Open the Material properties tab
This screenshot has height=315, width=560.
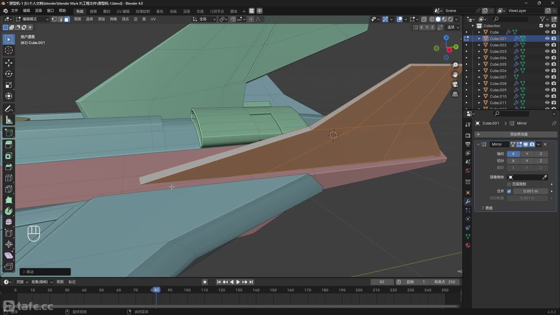[x=468, y=245]
